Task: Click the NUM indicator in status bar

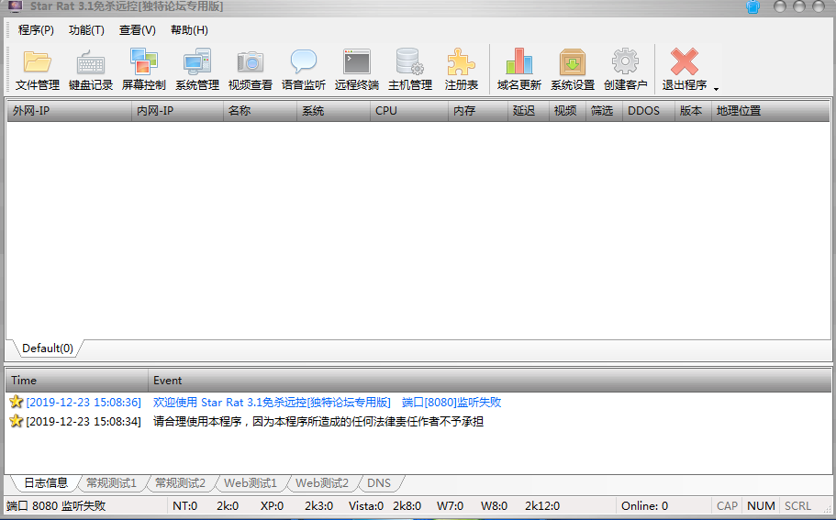Action: pyautogui.click(x=761, y=505)
